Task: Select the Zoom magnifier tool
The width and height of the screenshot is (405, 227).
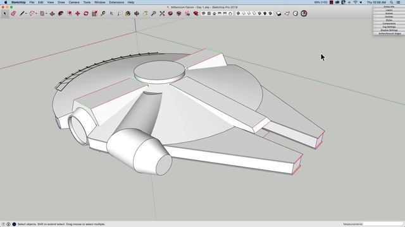Action: [153, 13]
